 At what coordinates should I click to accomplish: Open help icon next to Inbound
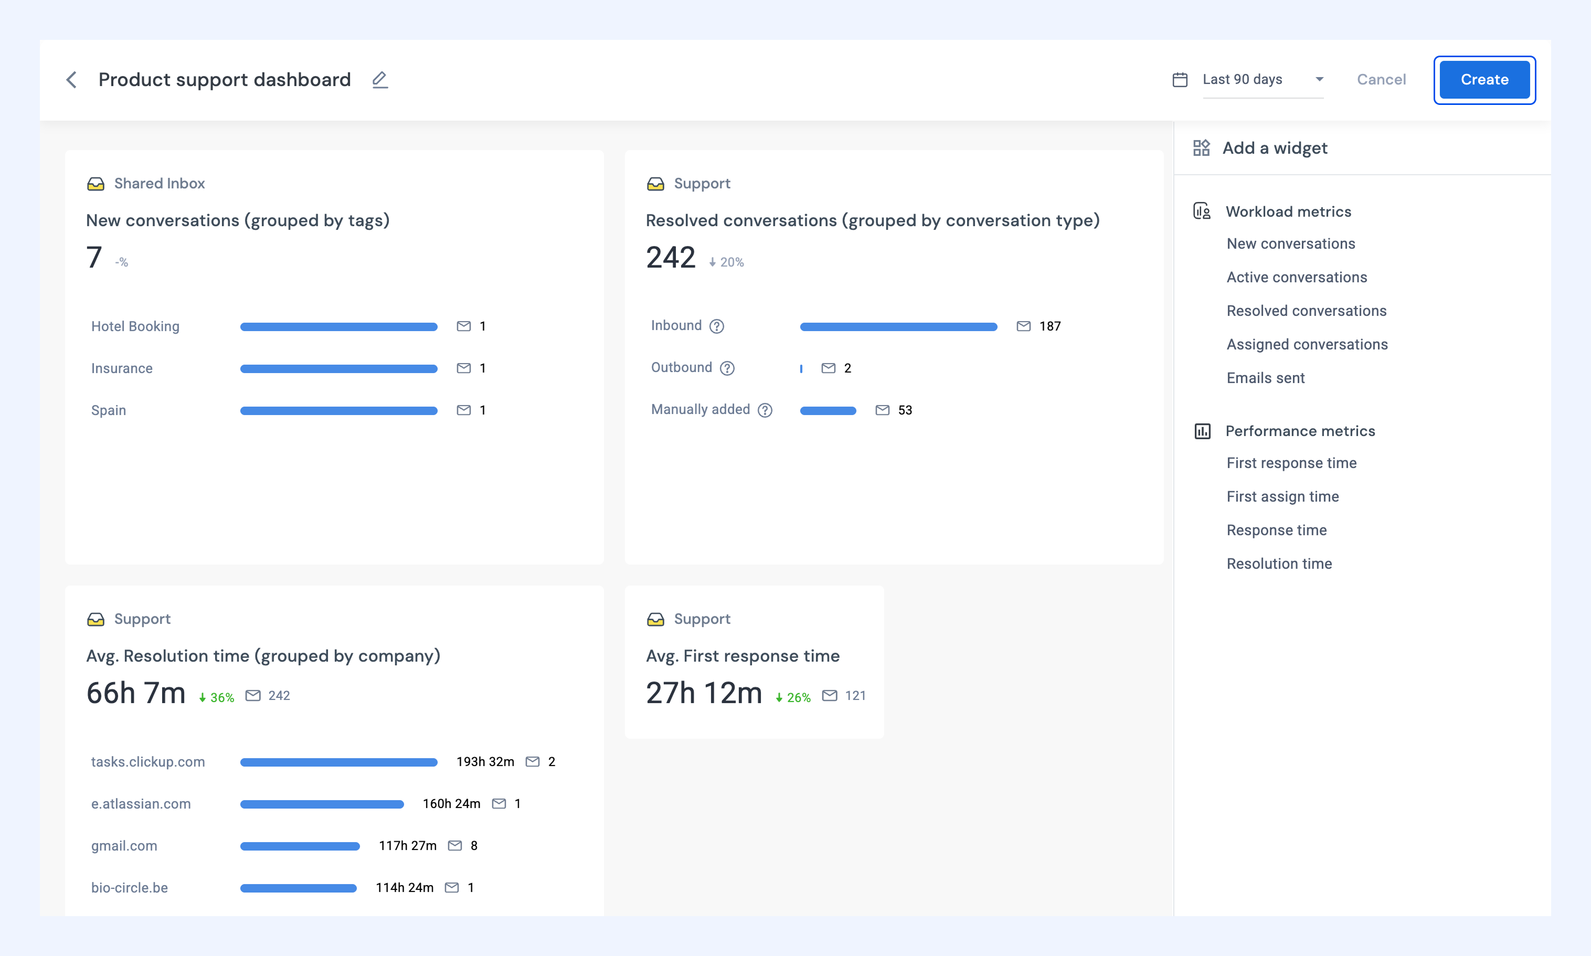[717, 326]
